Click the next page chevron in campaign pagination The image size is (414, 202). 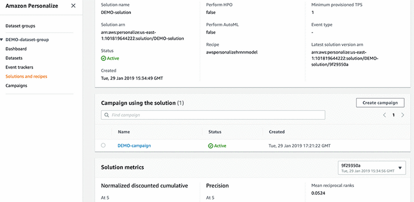(x=403, y=115)
